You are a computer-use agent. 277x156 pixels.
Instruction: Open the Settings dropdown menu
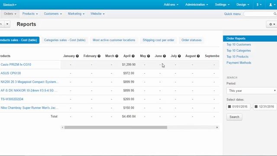pos(222,5)
